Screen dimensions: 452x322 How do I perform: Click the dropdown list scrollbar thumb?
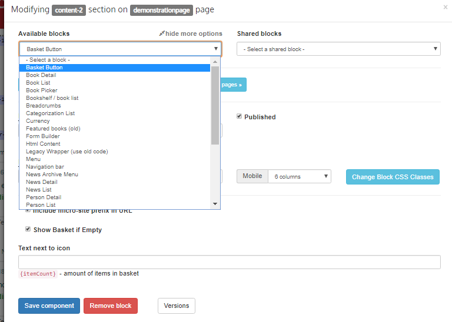(x=215, y=105)
